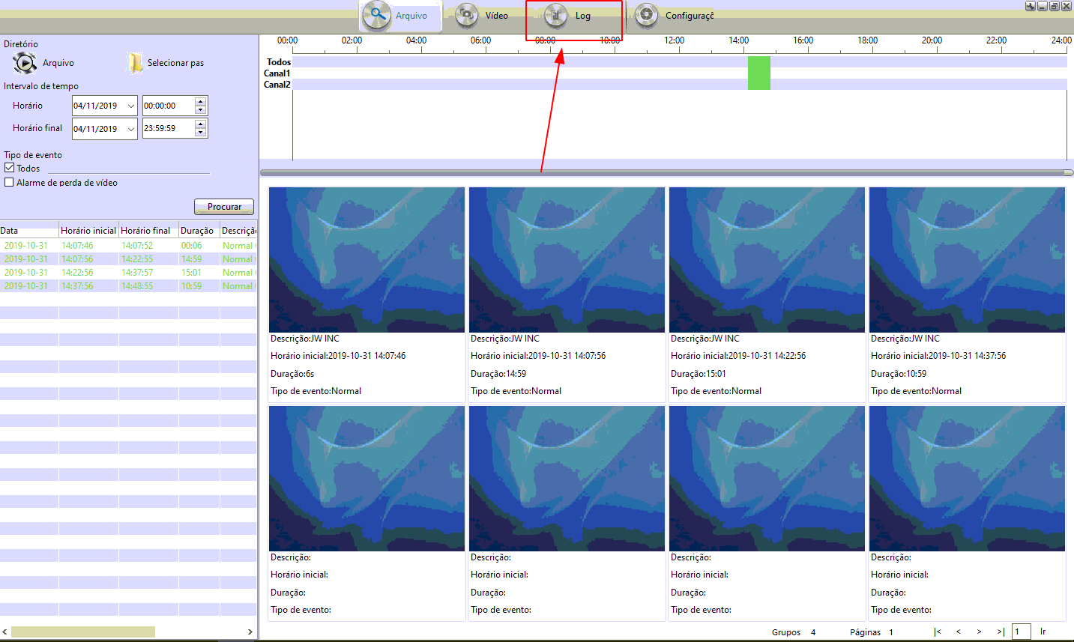Click the Vídeo tab reel icon
The height and width of the screenshot is (642, 1074).
[x=467, y=15]
